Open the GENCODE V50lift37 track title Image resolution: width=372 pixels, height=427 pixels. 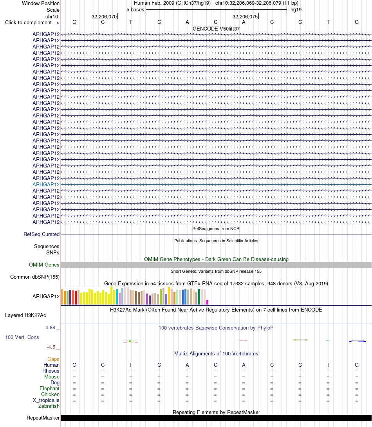tap(216, 29)
